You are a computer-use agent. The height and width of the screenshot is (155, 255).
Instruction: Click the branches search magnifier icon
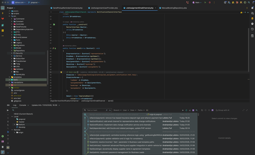[13, 110]
